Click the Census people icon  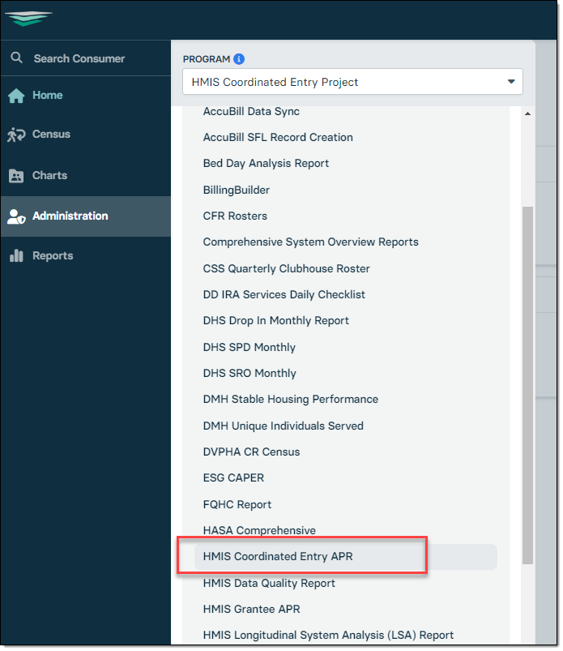point(16,135)
